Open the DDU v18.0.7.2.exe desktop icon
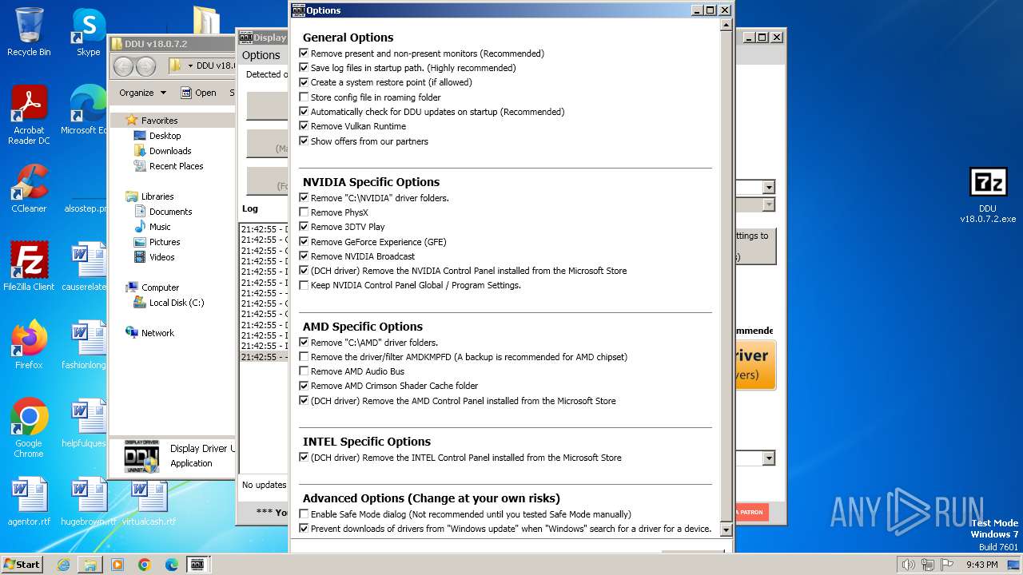Viewport: 1023px width, 575px height. pyautogui.click(x=988, y=196)
